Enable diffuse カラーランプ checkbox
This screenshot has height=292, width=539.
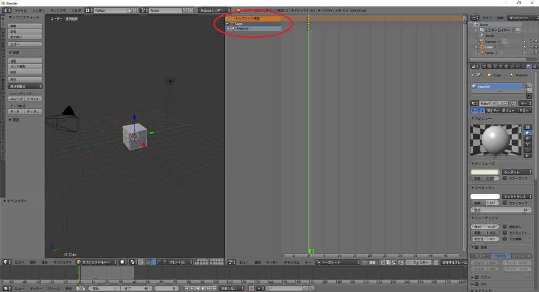505,178
